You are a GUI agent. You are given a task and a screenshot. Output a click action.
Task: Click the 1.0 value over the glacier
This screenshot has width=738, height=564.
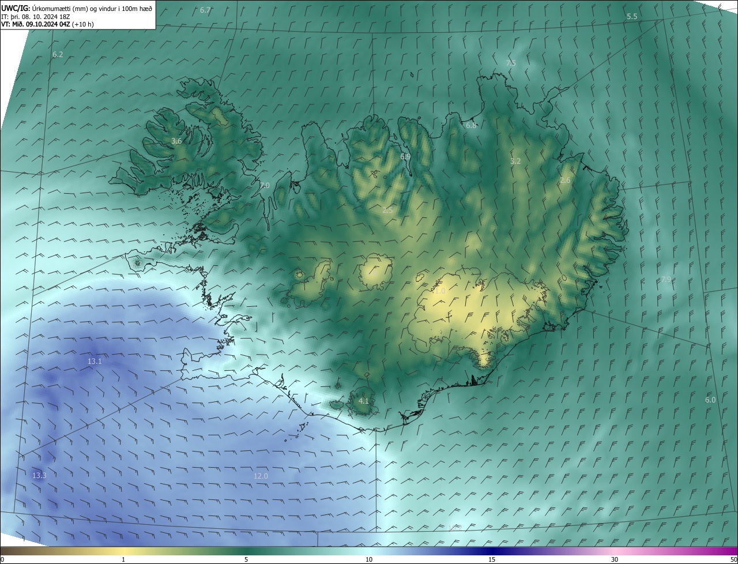(x=440, y=292)
